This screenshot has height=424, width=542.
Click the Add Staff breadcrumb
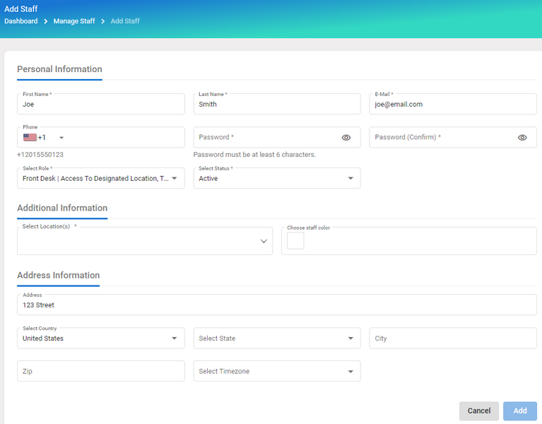[125, 21]
